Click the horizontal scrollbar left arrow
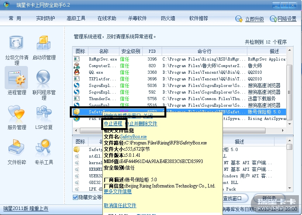This screenshot has width=302, height=215. pyautogui.click(x=76, y=130)
